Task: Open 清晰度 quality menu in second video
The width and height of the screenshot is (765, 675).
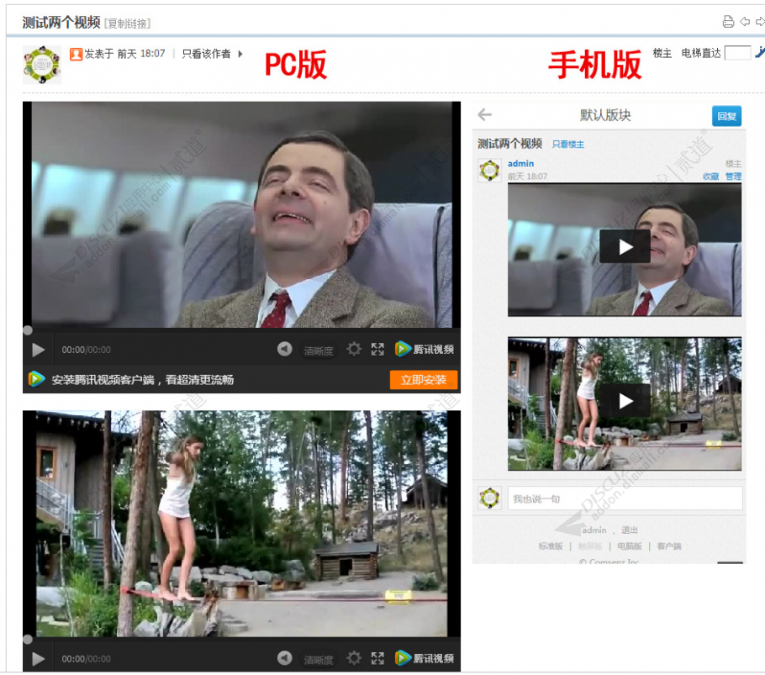Action: click(319, 659)
